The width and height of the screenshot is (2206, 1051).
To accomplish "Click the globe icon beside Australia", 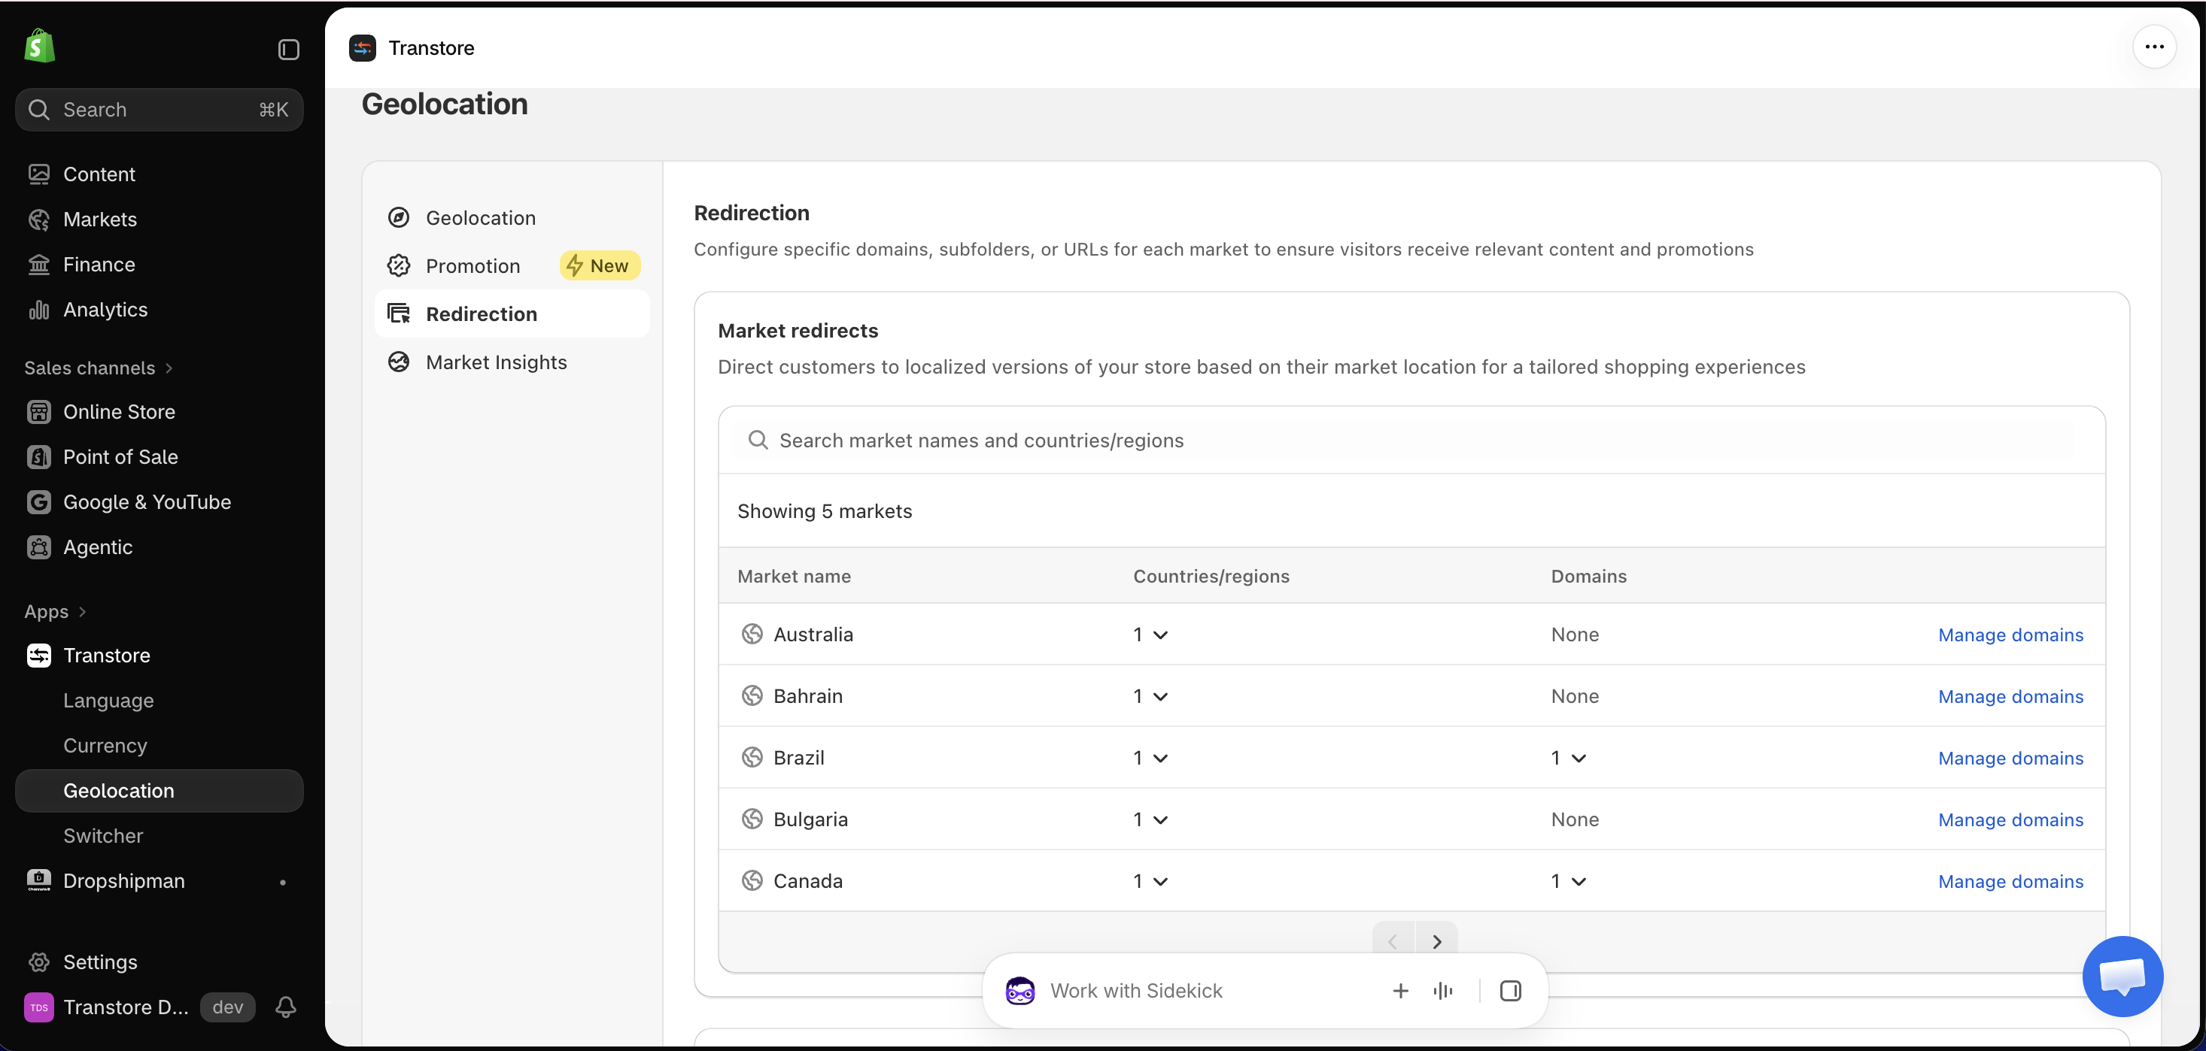I will [752, 635].
